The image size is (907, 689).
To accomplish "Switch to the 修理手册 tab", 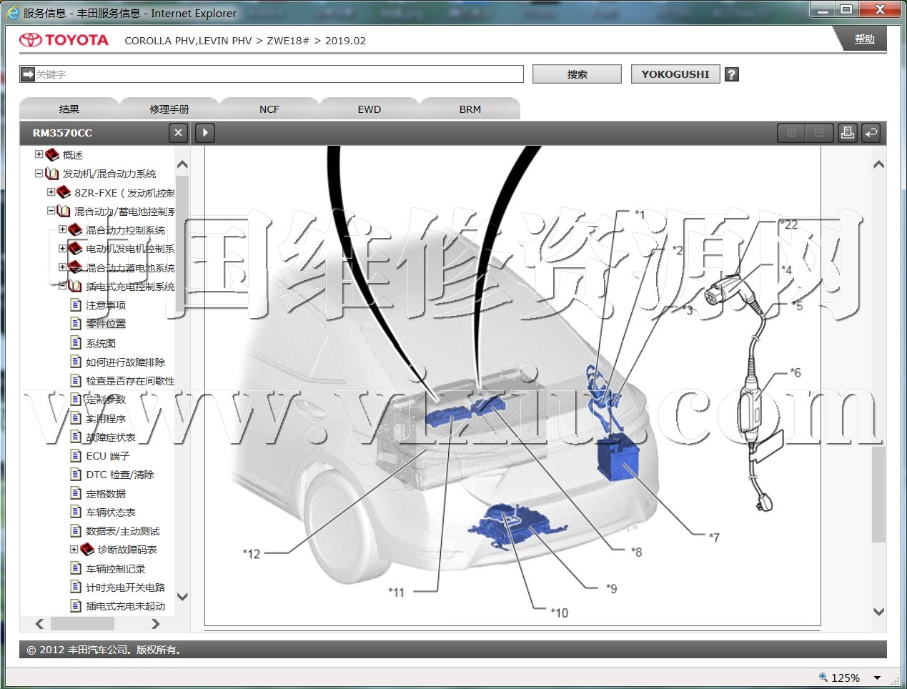I will (169, 109).
